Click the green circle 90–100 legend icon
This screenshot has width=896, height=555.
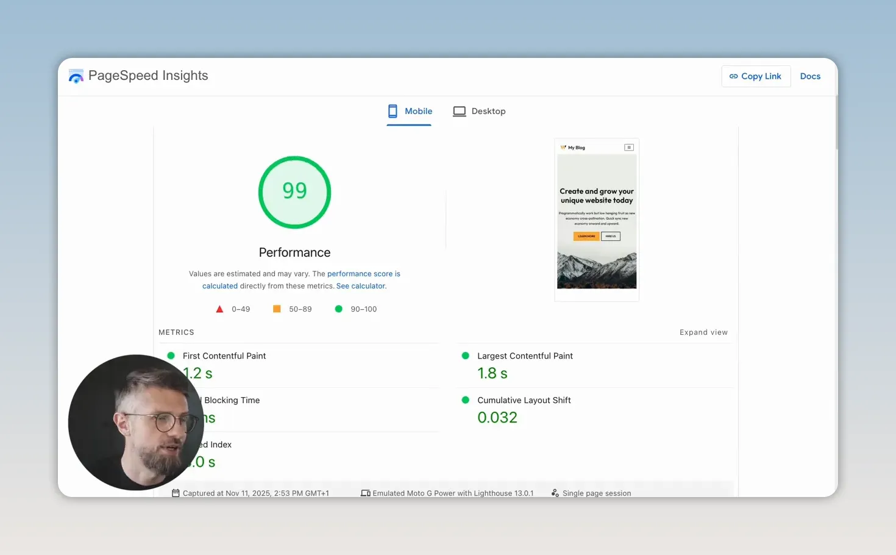338,309
